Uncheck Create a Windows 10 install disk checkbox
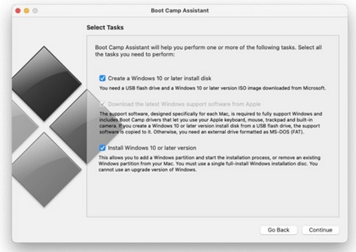 pyautogui.click(x=102, y=78)
